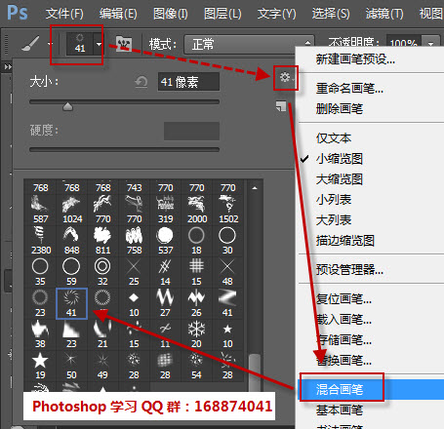
Task: Select the brush 2000 thumbnail
Action: click(196, 210)
